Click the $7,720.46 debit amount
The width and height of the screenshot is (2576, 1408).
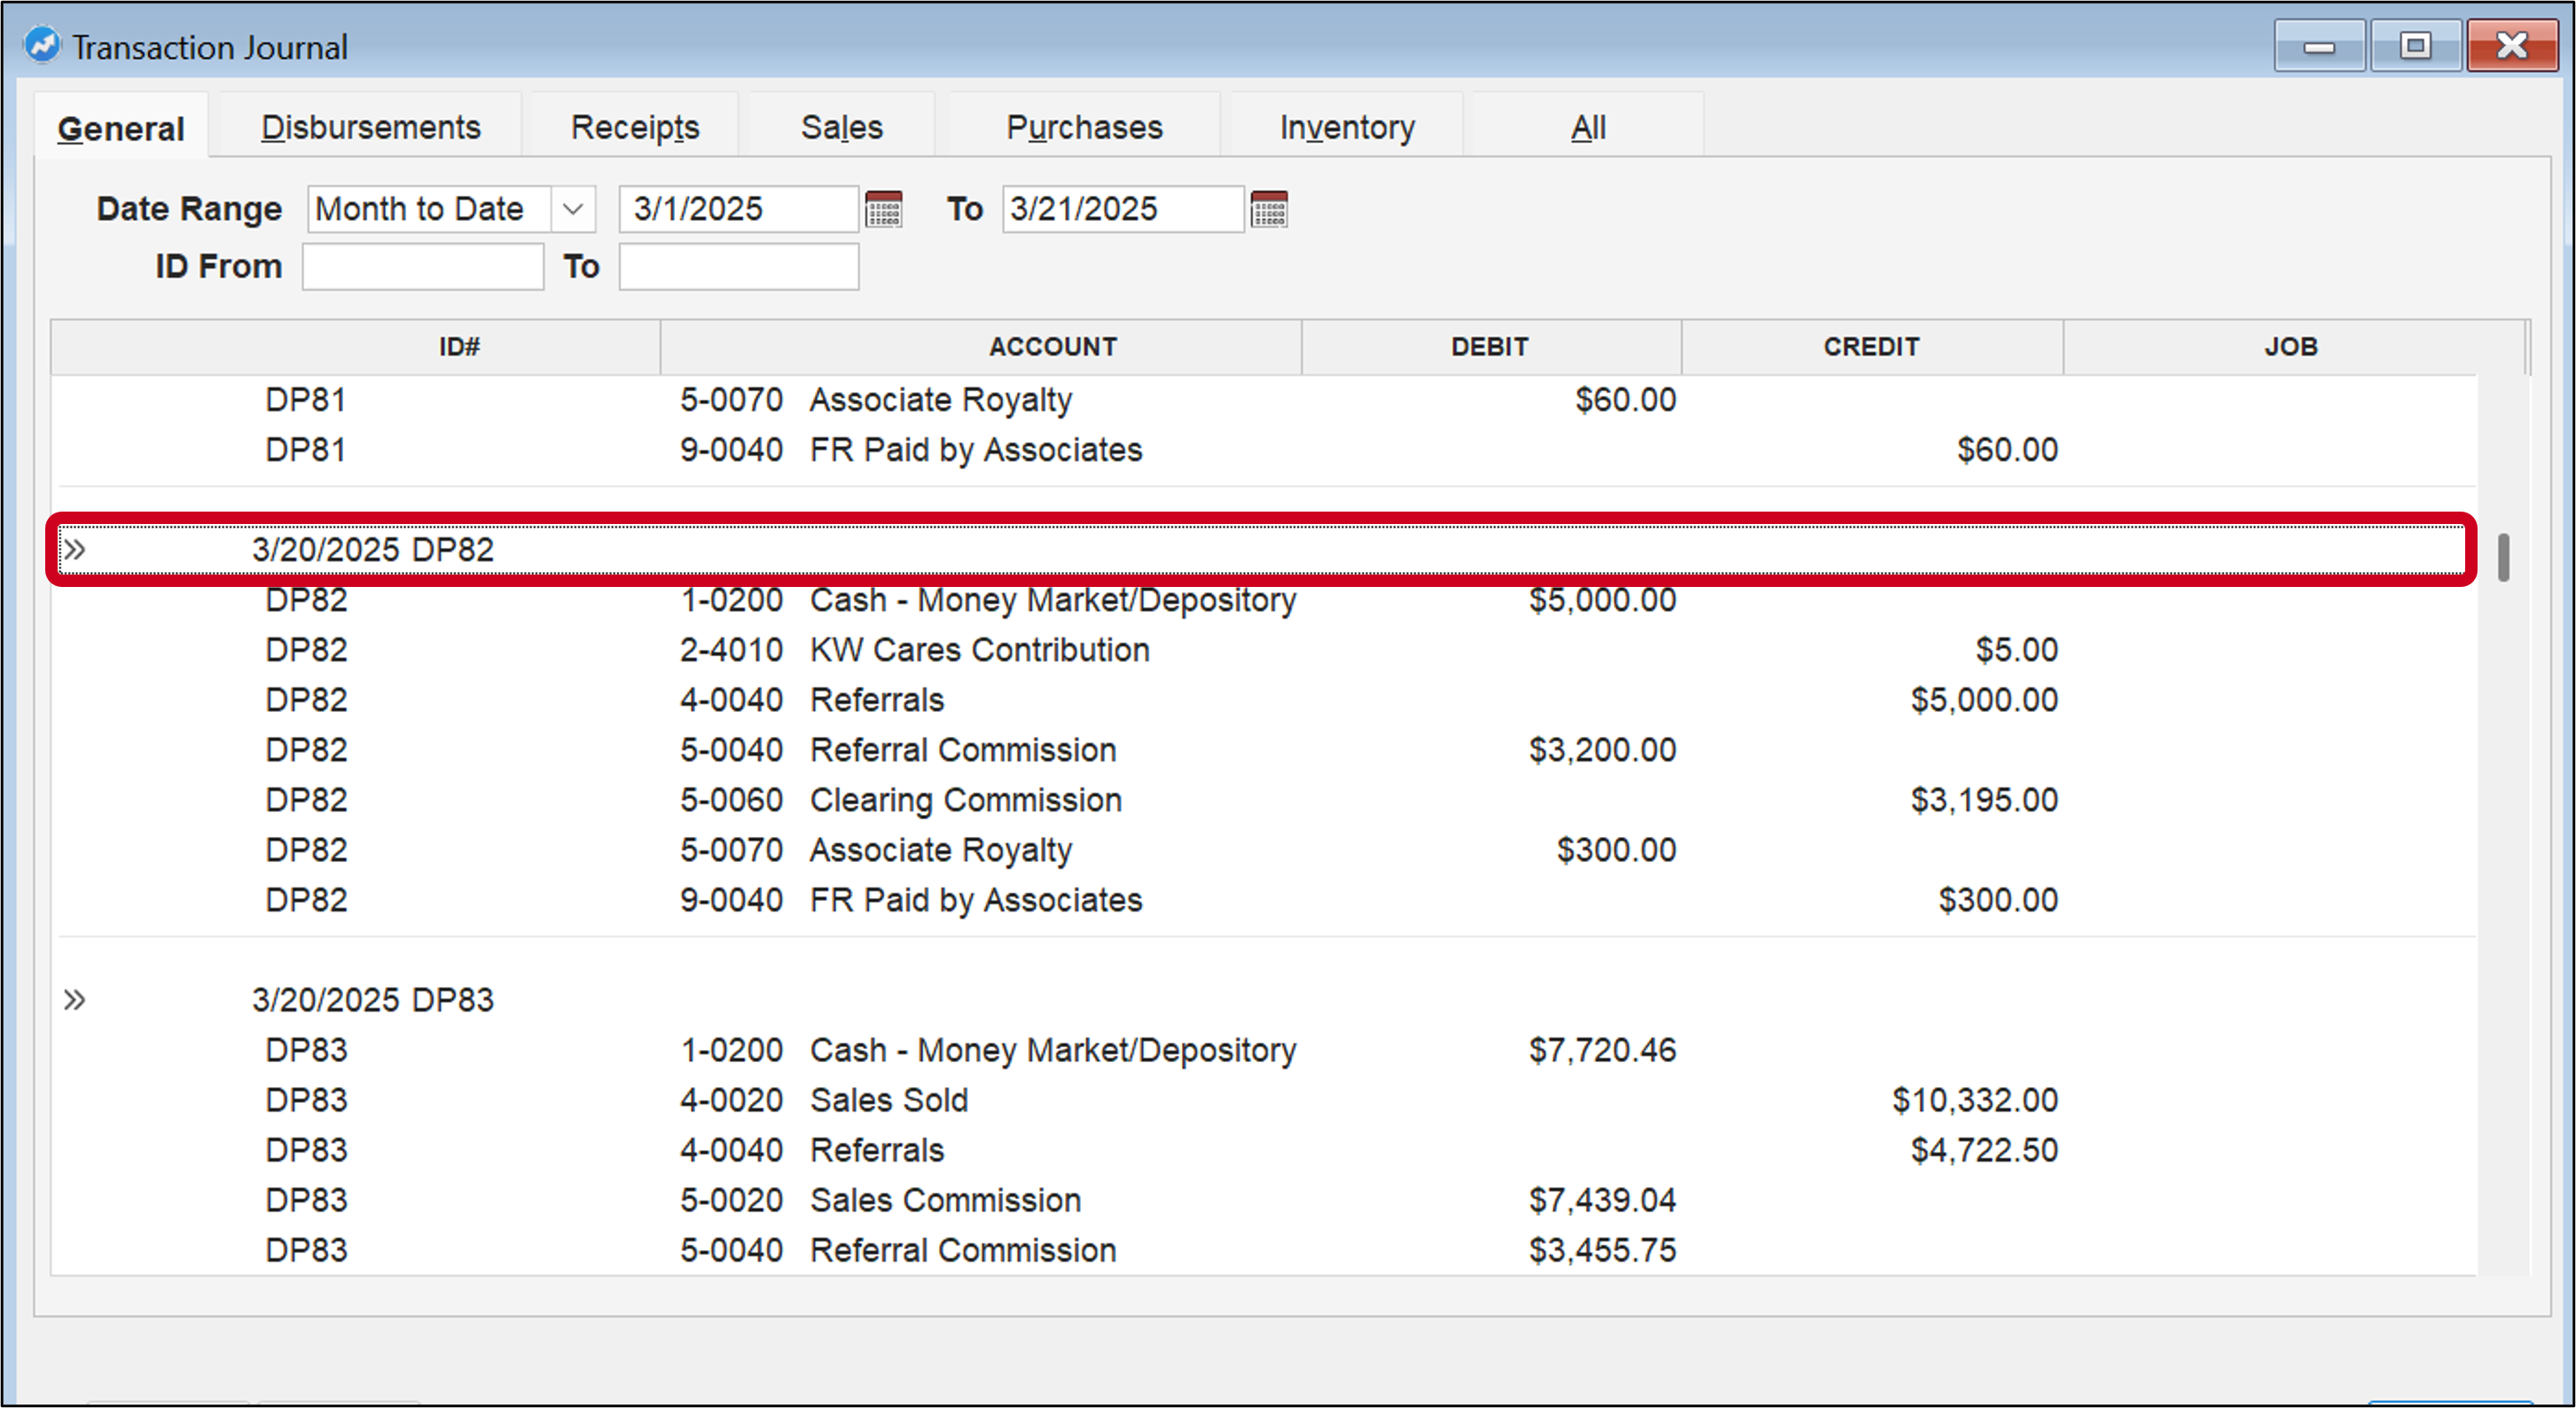point(1602,1050)
